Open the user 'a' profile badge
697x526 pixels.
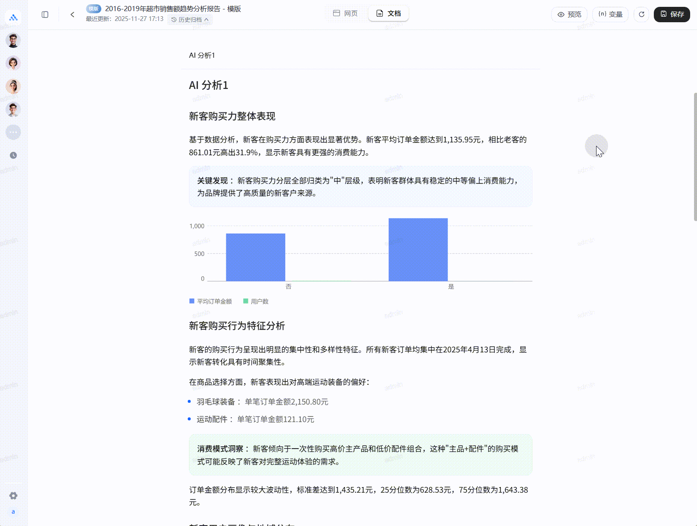[13, 512]
